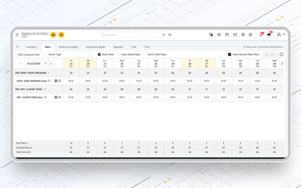Open the add-reservation calendar icon

tap(211, 34)
